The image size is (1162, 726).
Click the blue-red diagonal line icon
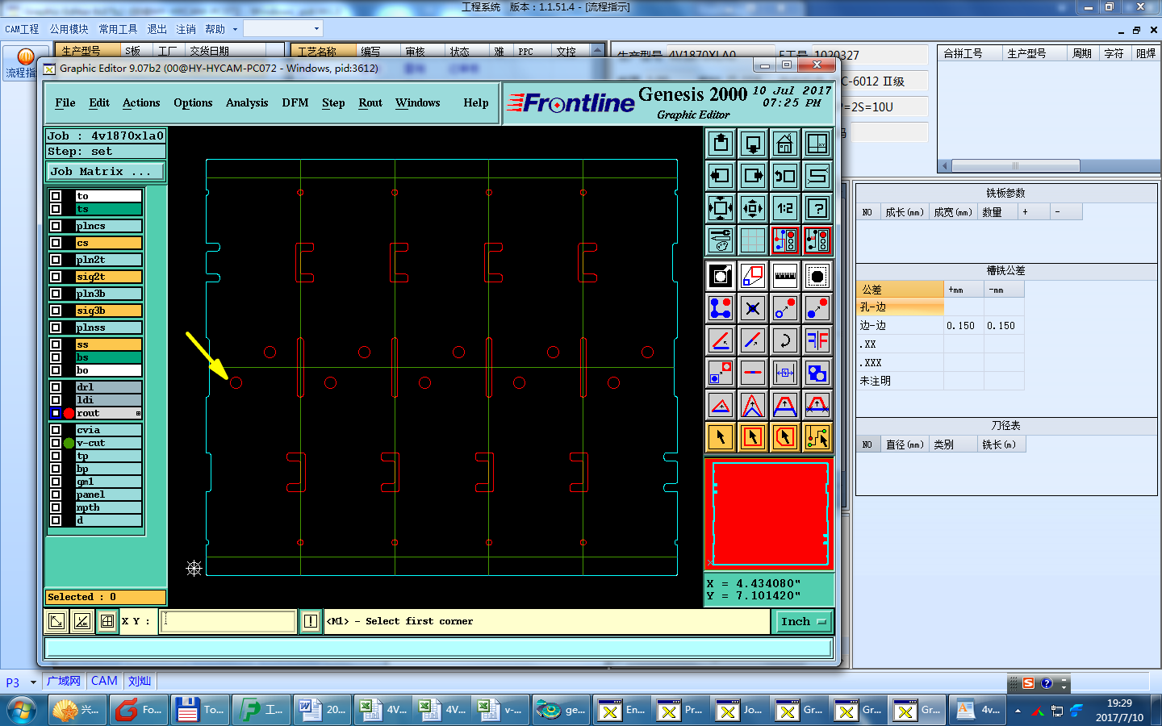[x=753, y=340]
